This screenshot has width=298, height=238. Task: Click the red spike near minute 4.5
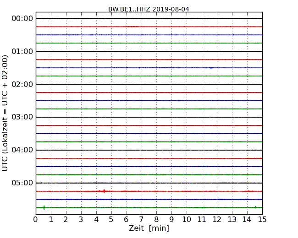point(104,191)
